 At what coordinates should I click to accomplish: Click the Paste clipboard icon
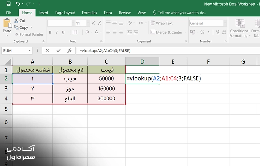point(7,23)
